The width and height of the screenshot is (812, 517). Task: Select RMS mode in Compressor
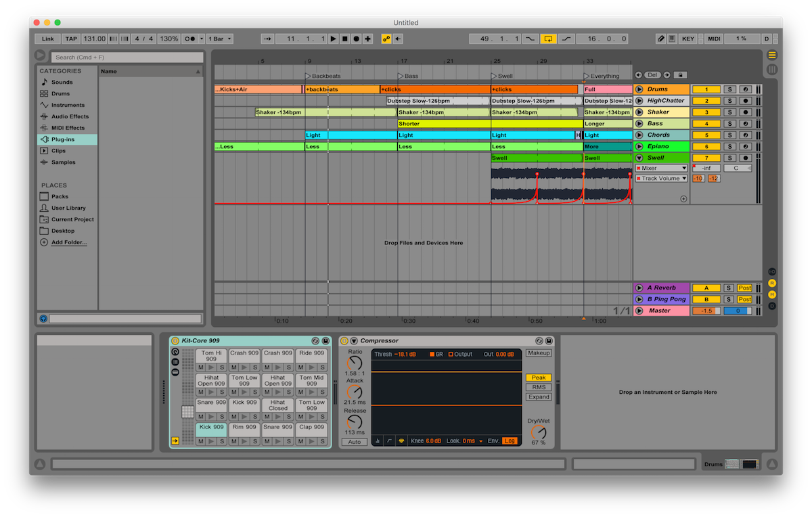pyautogui.click(x=539, y=387)
